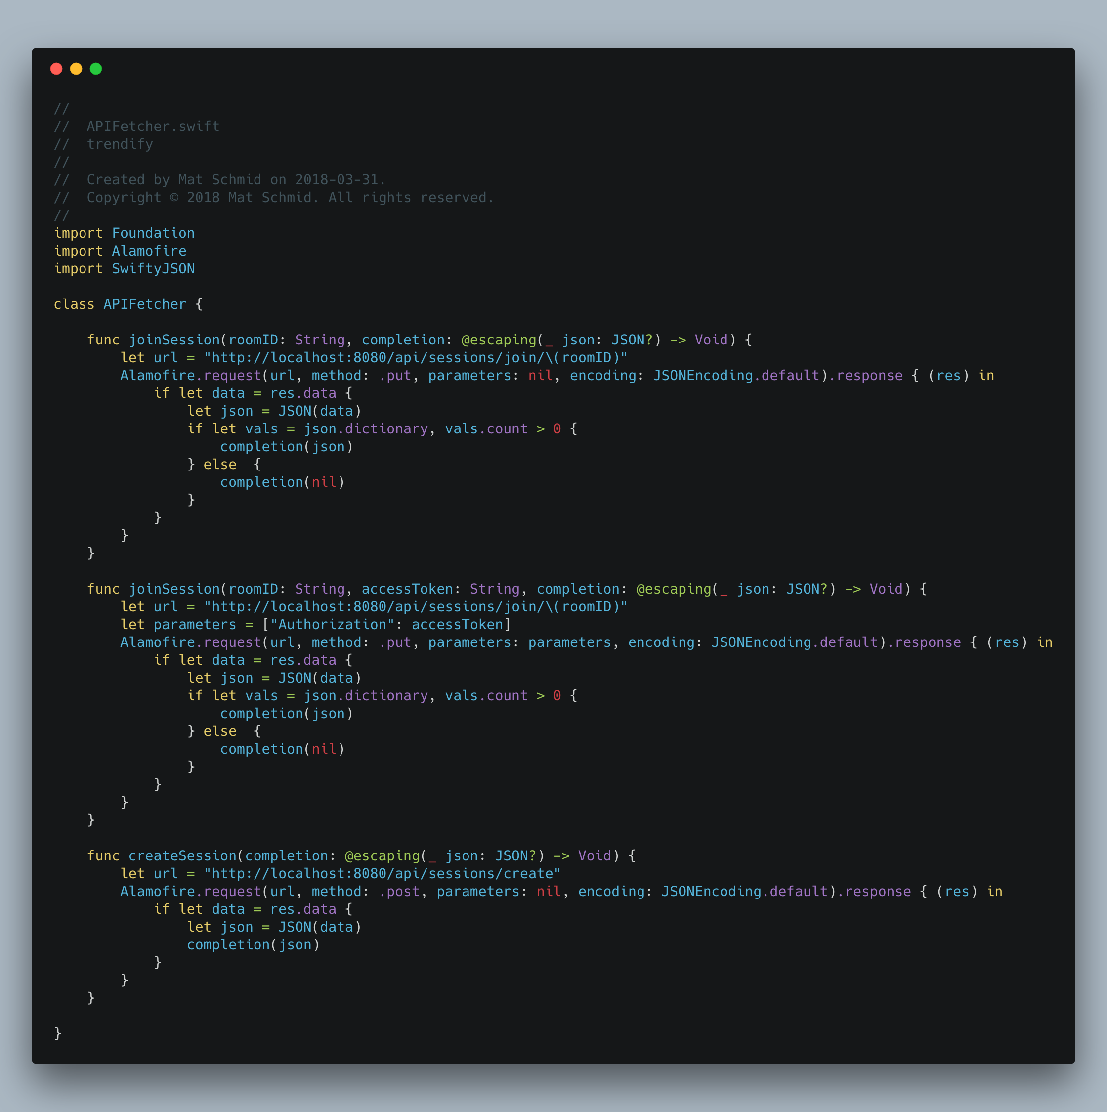Click the Copyright comment line
Viewport: 1107px width, 1112px height.
pos(290,197)
